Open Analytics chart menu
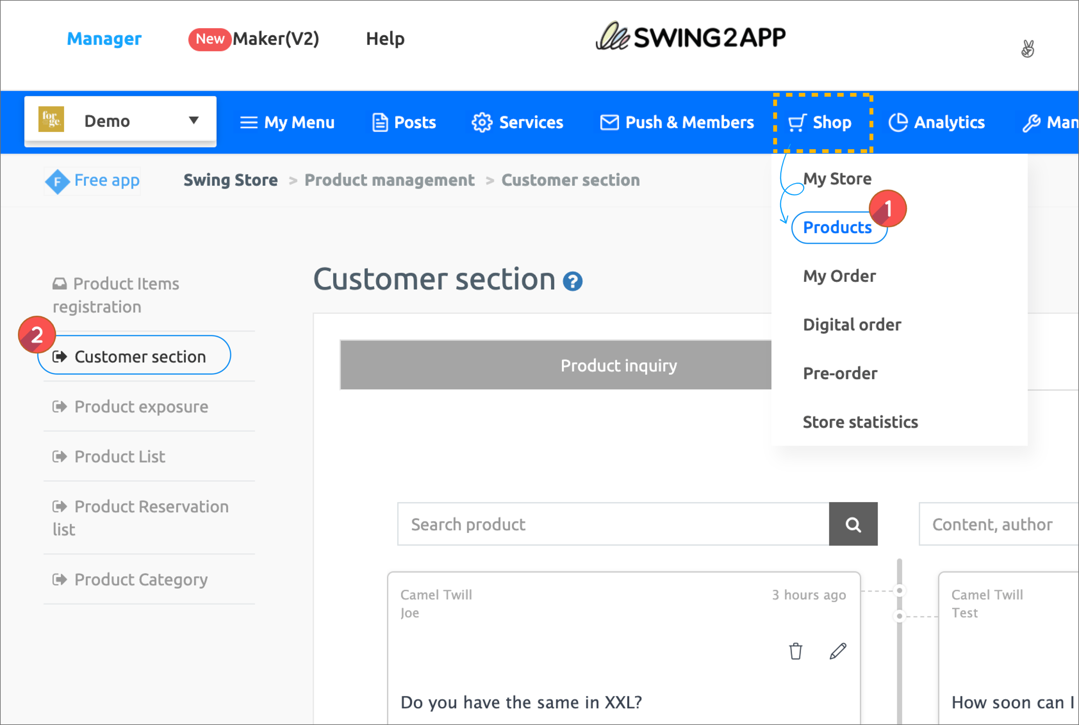1079x725 pixels. [x=937, y=122]
